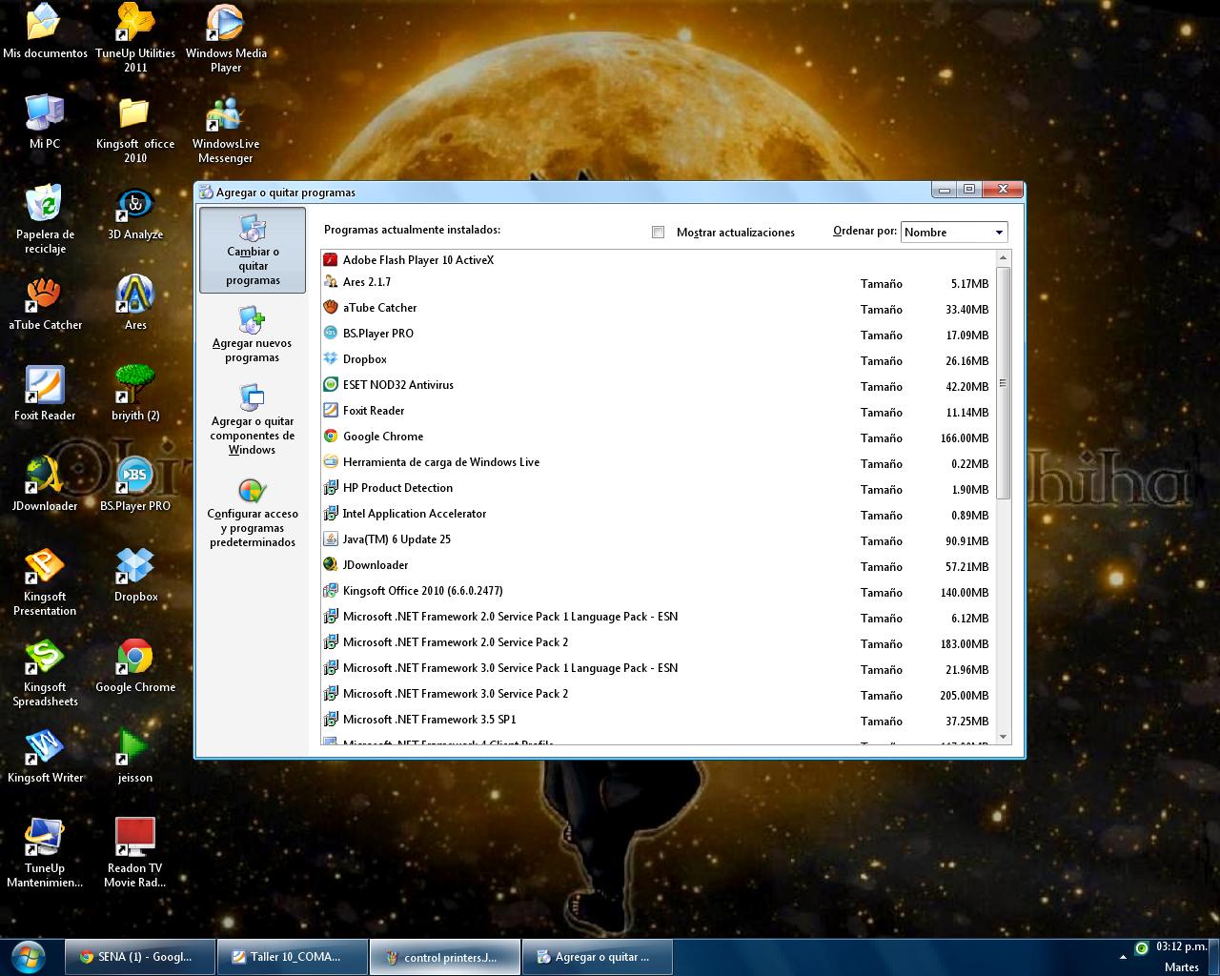The image size is (1220, 976).
Task: Launch aTube Catcher from the desktop
Action: pos(44,295)
